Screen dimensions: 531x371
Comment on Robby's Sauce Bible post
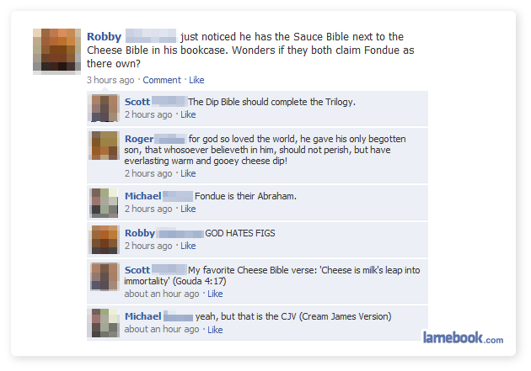tap(162, 80)
